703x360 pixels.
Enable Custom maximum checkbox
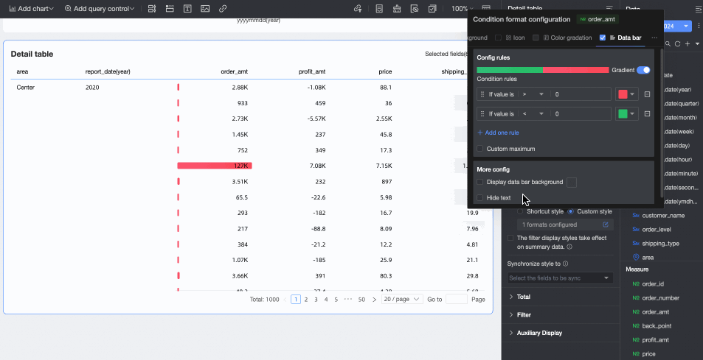click(x=480, y=149)
